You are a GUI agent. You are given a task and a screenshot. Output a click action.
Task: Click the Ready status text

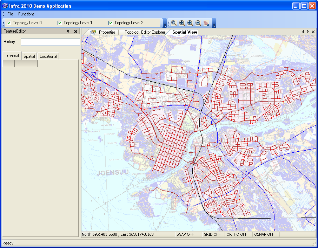click(8, 243)
